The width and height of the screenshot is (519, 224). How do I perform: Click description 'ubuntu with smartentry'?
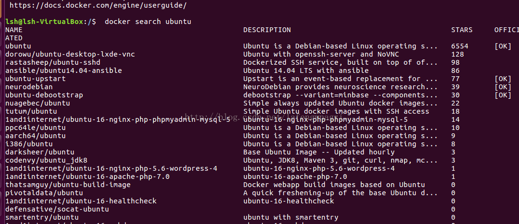(291, 217)
